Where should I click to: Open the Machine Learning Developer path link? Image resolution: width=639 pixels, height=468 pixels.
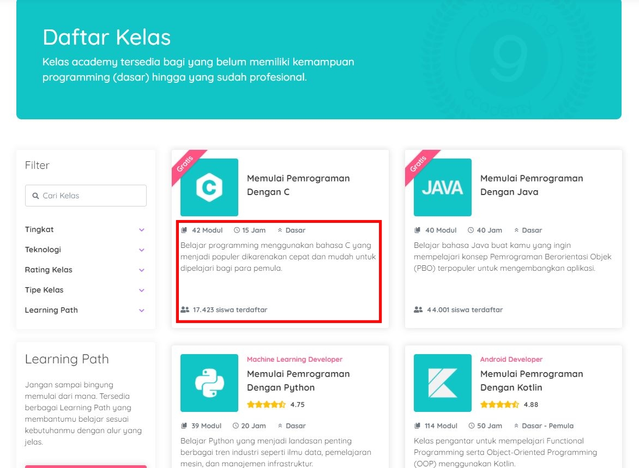pyautogui.click(x=294, y=359)
